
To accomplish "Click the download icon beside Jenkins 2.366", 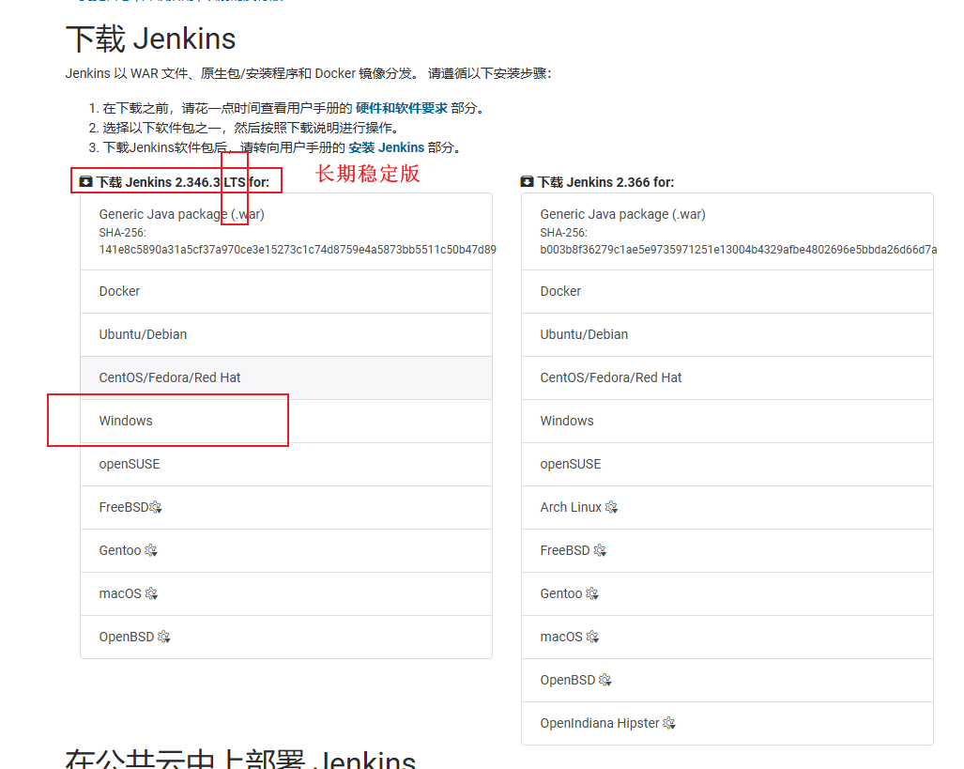I will pyautogui.click(x=527, y=181).
